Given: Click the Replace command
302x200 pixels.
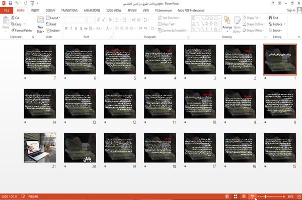Looking at the screenshot, I should click(x=276, y=24).
